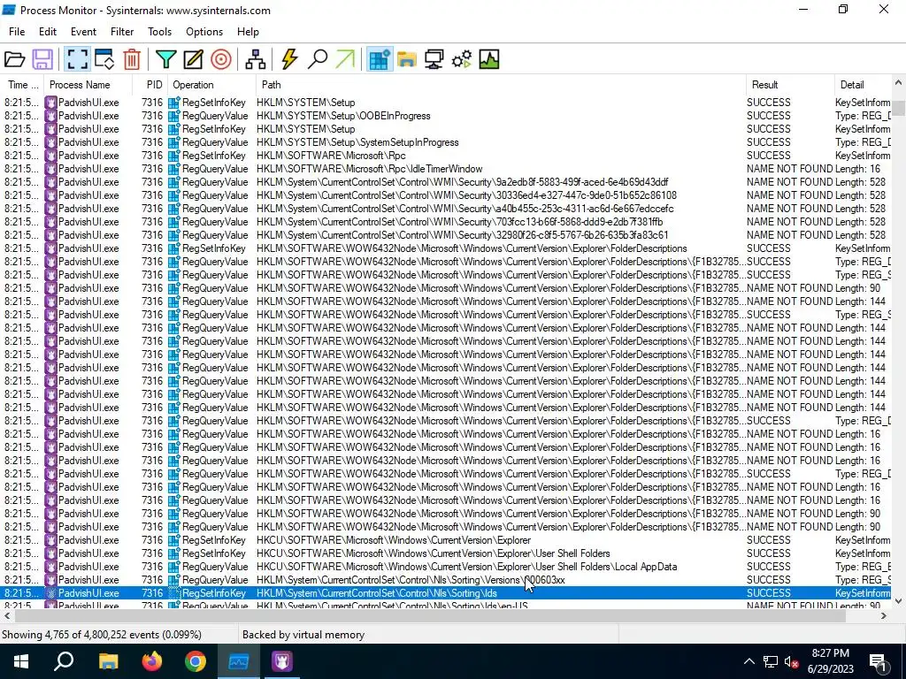This screenshot has height=679, width=906.
Task: Click the vertical scrollbar down arrow
Action: (899, 601)
